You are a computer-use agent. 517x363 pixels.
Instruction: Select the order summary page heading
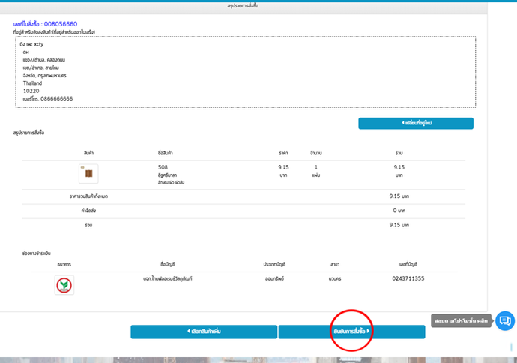coord(243,6)
